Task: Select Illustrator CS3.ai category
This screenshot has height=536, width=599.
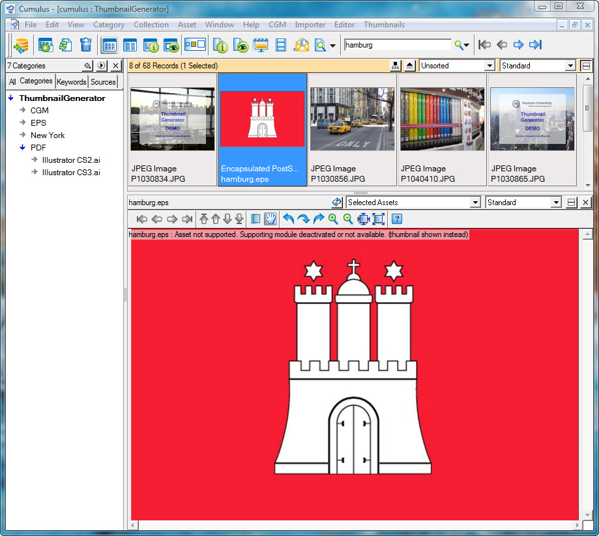Action: [x=71, y=173]
